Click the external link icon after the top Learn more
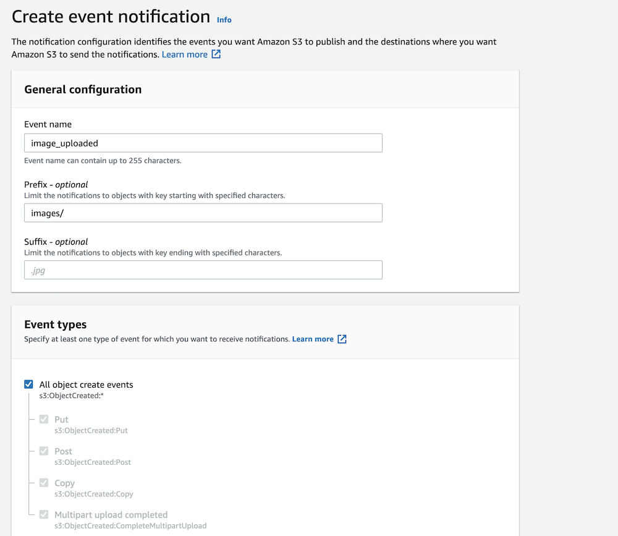 [215, 54]
